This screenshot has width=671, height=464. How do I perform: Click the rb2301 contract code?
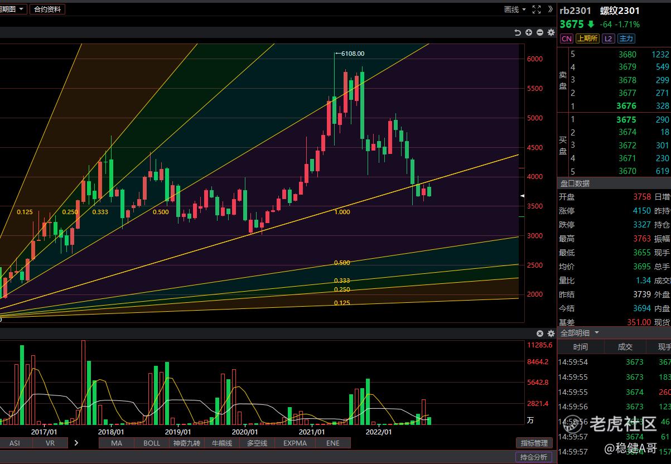pos(576,11)
